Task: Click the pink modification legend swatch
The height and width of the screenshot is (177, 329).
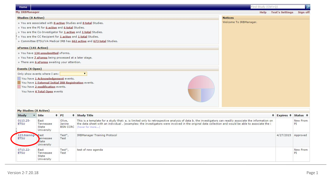Action: coord(19,87)
